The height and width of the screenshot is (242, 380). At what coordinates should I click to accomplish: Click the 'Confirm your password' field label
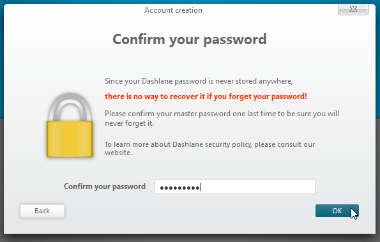(x=105, y=186)
